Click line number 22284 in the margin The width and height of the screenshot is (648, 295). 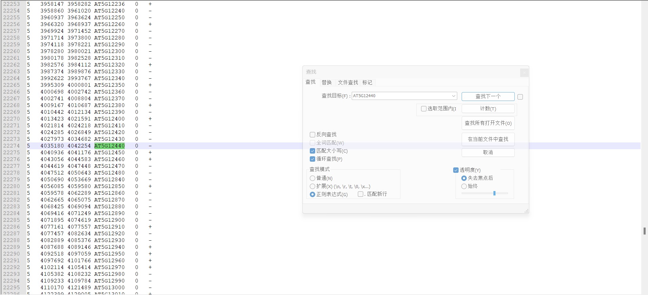pos(11,213)
